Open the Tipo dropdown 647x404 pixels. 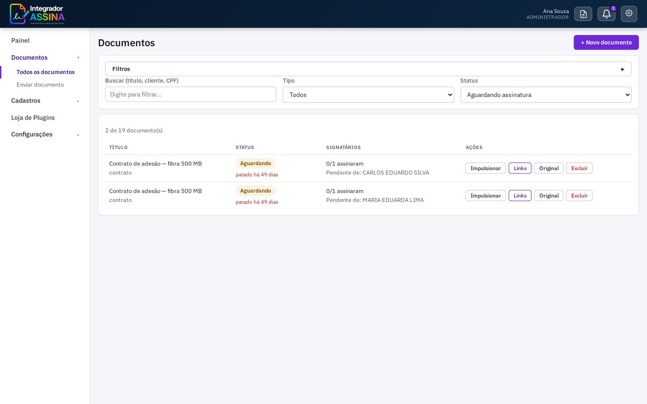click(x=368, y=95)
